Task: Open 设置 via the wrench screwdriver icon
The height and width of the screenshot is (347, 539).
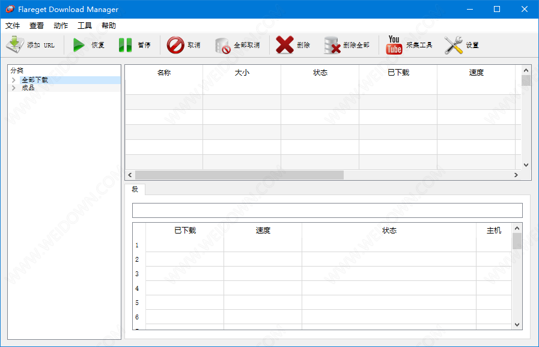Action: [454, 45]
